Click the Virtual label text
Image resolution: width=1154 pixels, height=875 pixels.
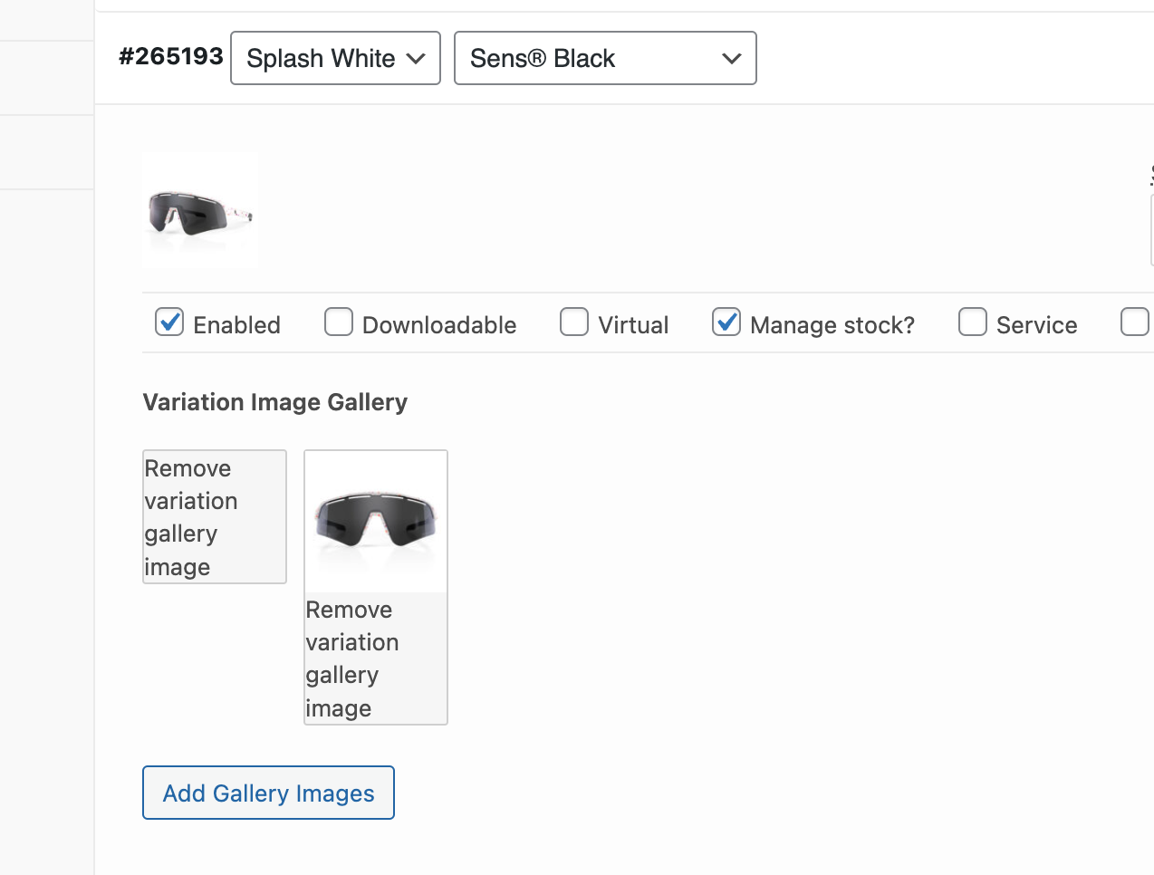point(633,325)
